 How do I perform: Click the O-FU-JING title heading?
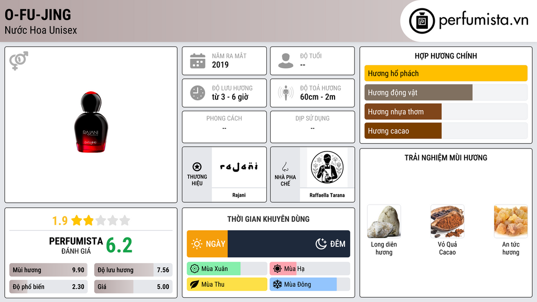coord(38,15)
